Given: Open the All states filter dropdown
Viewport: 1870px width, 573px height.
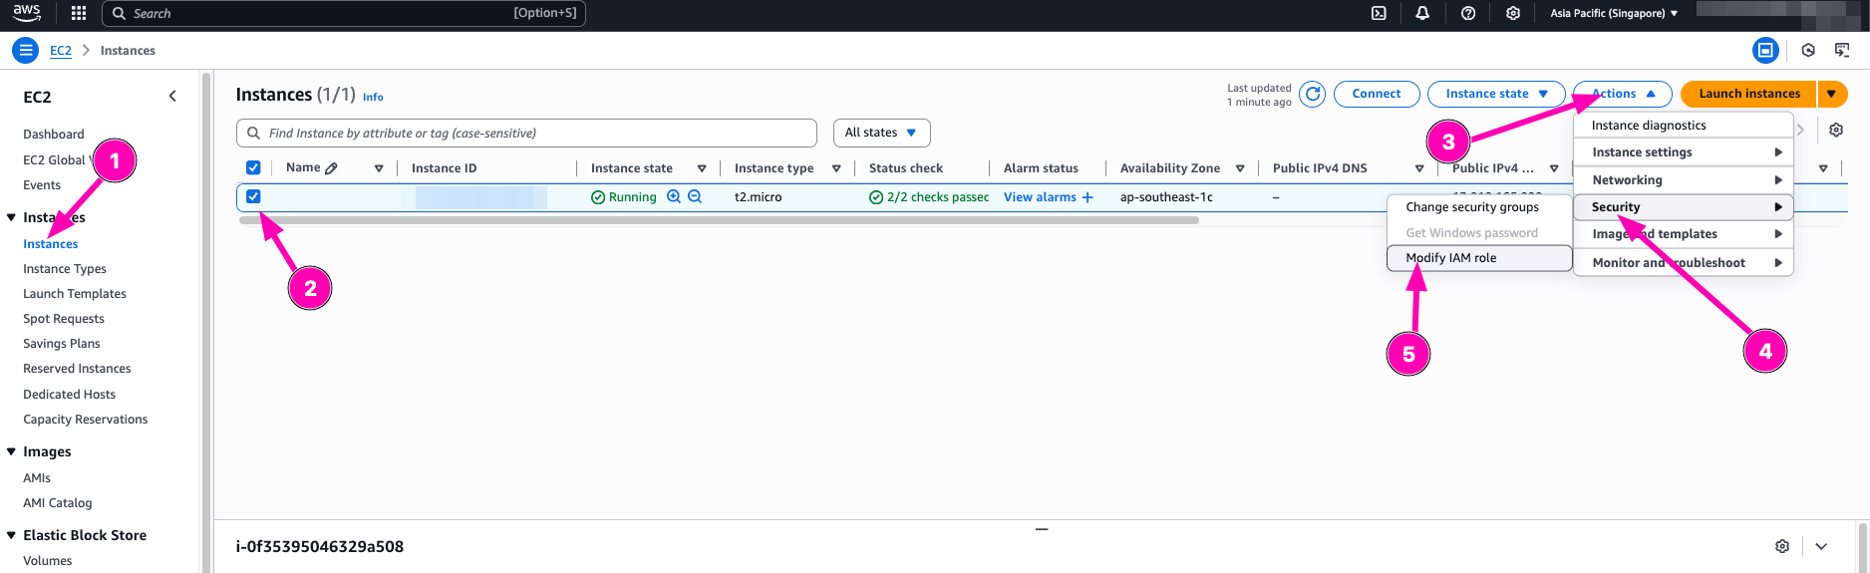Looking at the screenshot, I should point(881,133).
